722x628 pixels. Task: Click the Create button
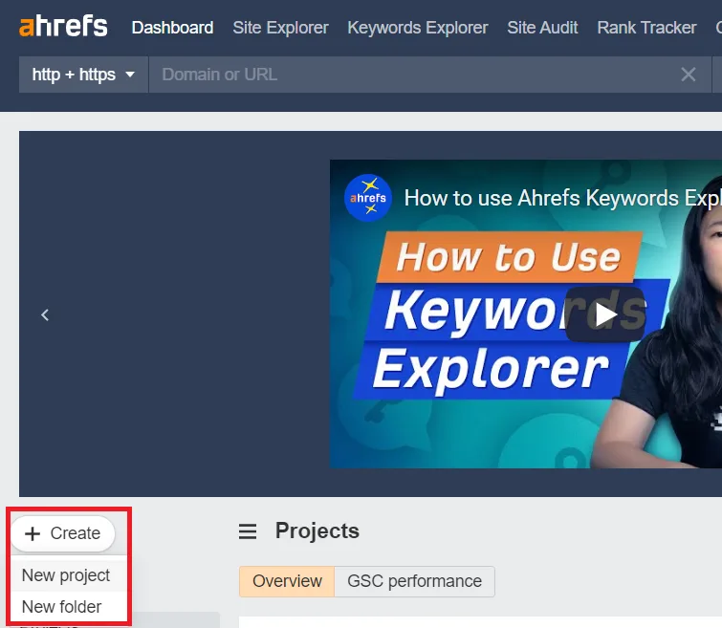[x=62, y=533]
